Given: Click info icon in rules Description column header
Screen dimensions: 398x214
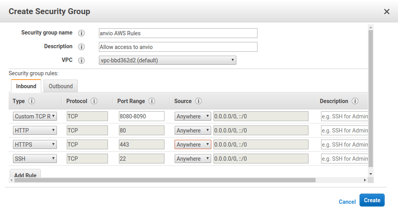Looking at the screenshot, I should pos(355,101).
